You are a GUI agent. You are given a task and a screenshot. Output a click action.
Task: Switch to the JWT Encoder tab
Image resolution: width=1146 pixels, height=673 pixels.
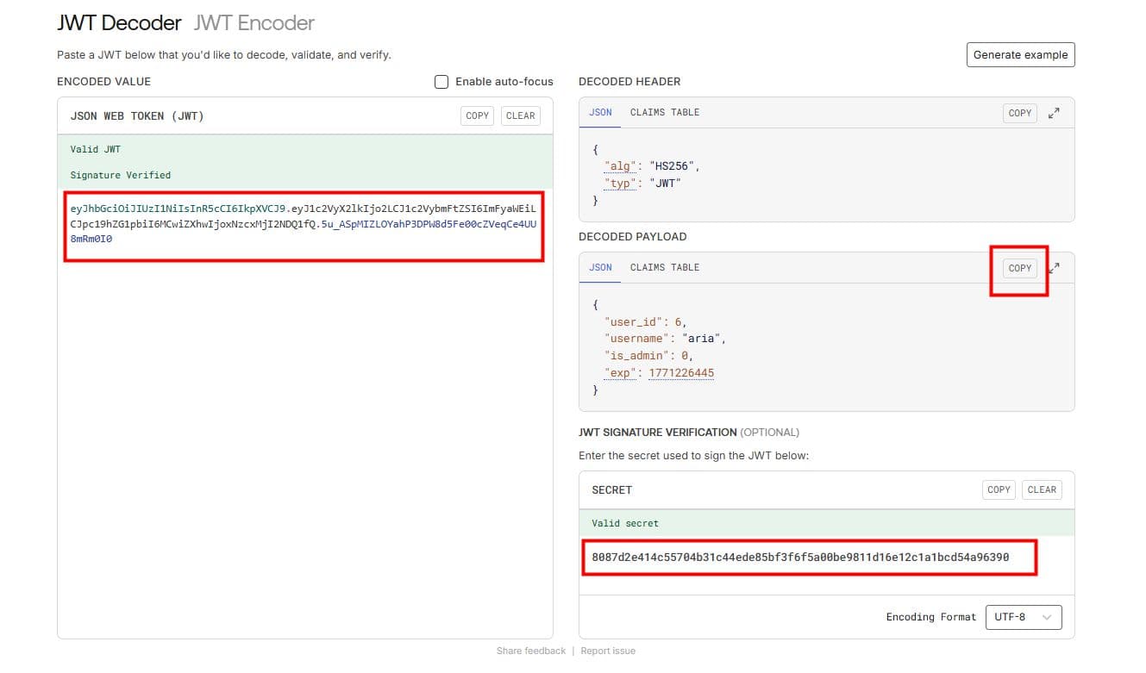pyautogui.click(x=254, y=23)
